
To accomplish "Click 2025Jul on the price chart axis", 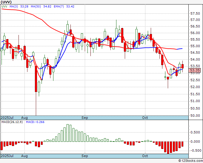I will pyautogui.click(x=7, y=118).
